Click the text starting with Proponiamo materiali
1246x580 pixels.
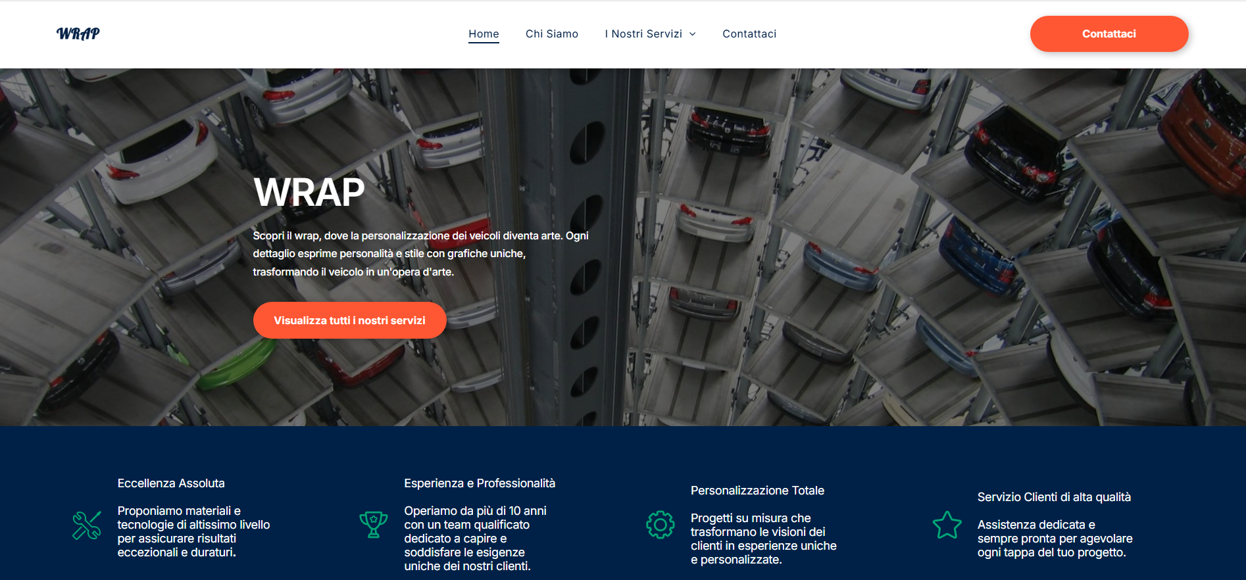pos(193,531)
